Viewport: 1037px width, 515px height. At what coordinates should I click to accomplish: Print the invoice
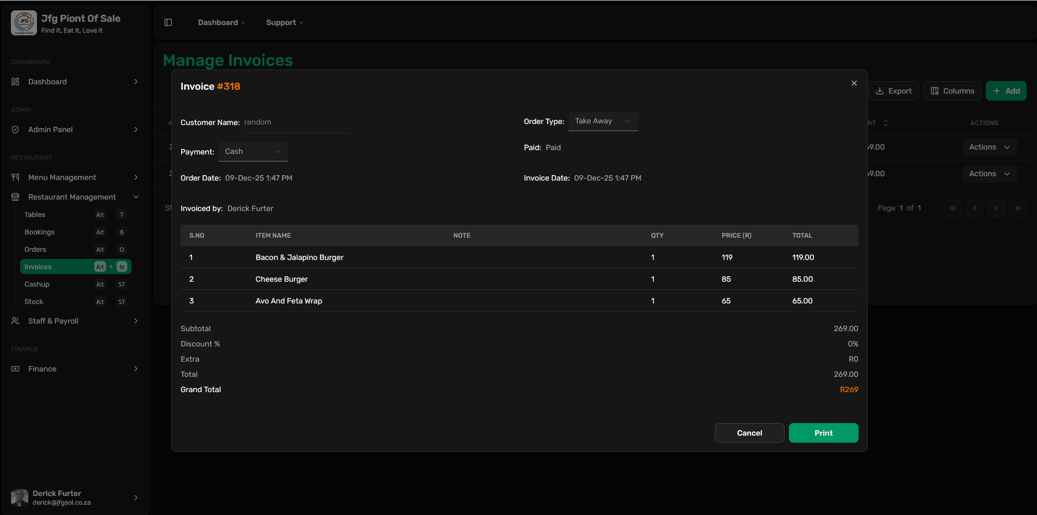[x=823, y=433]
